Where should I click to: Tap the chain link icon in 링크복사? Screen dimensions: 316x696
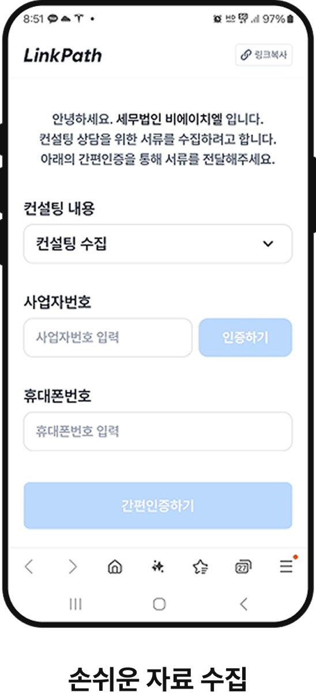point(246,55)
